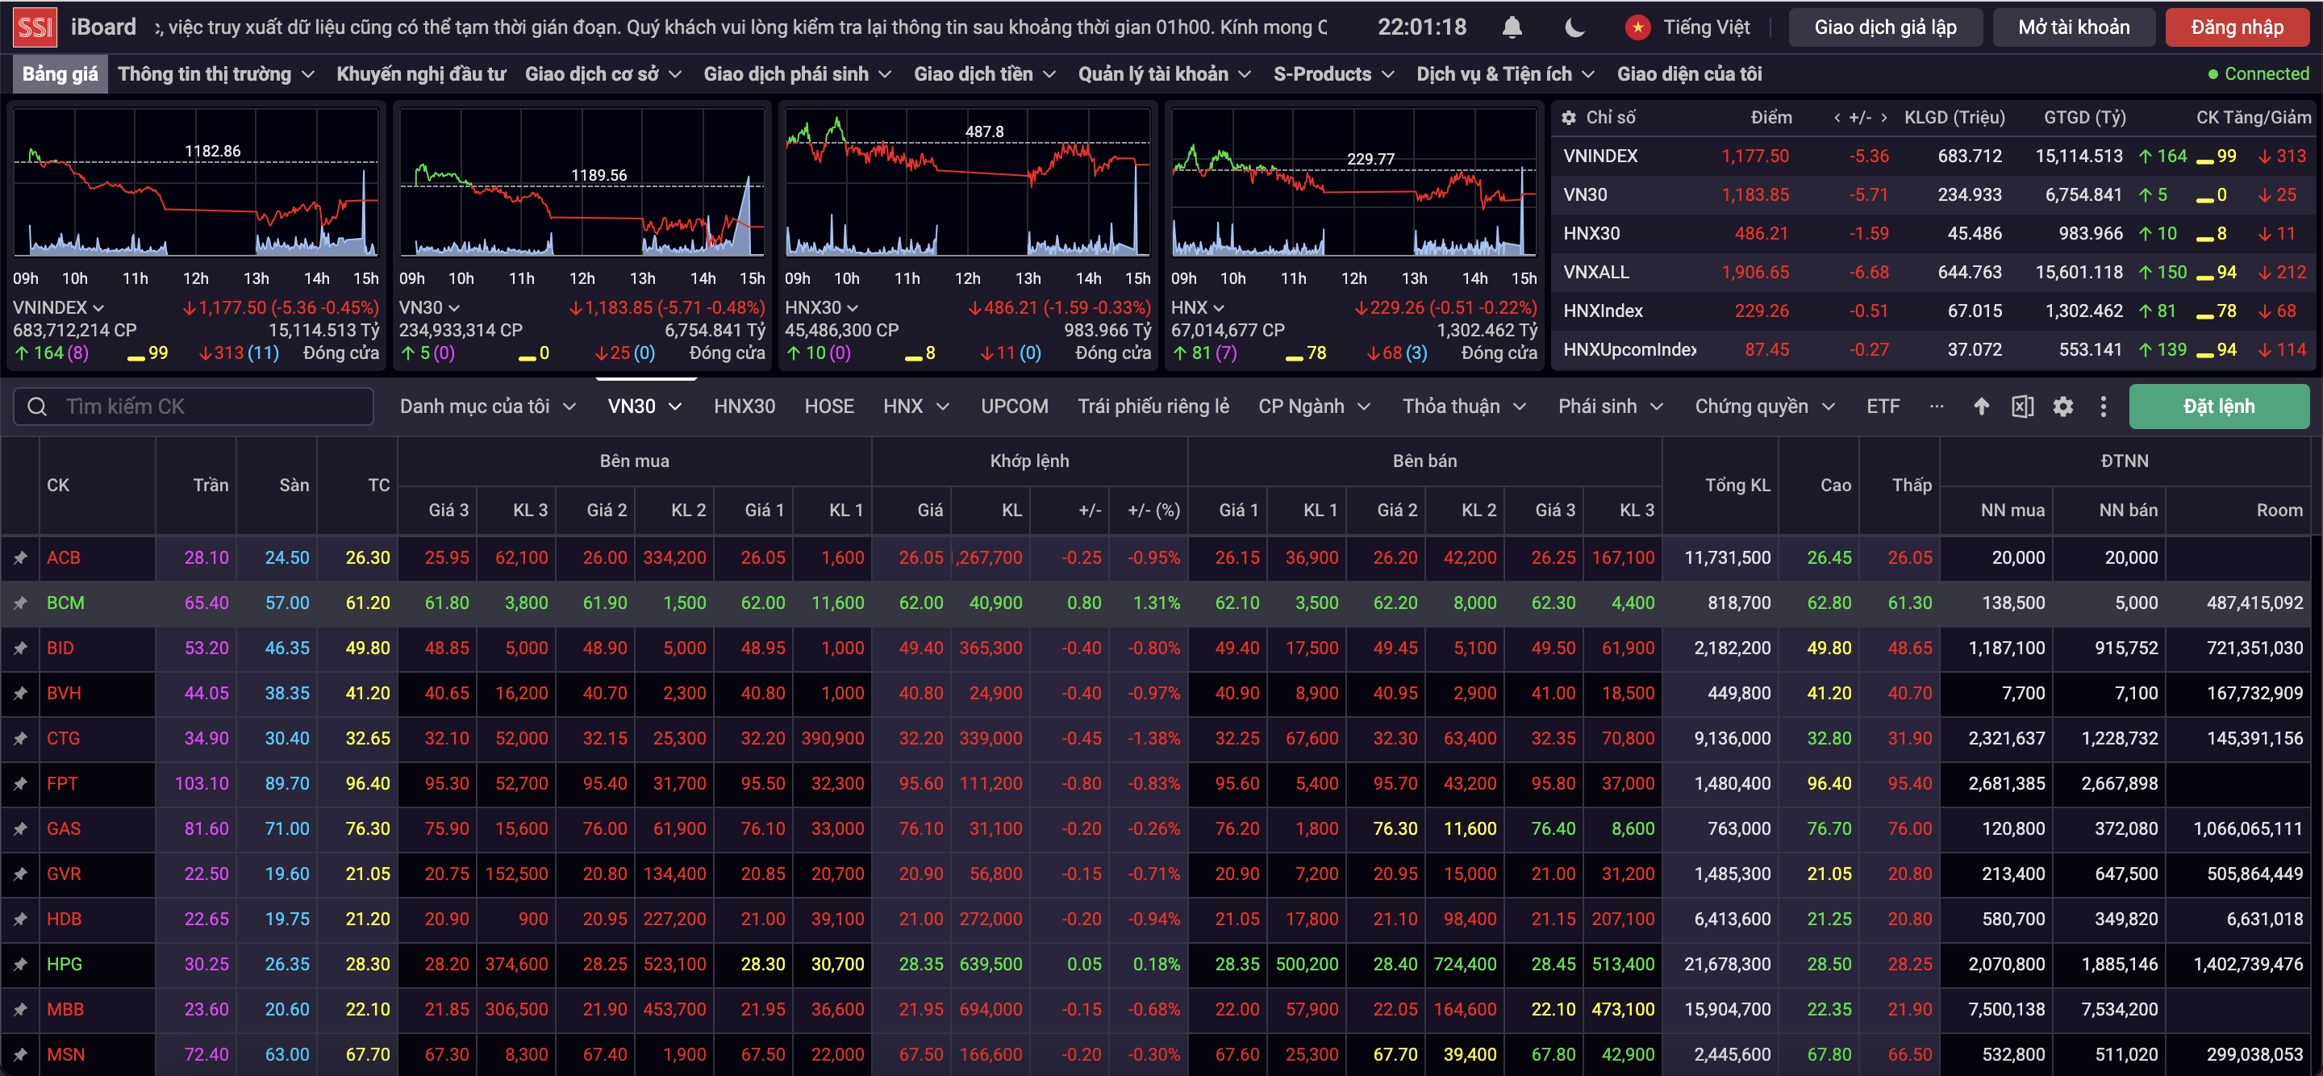Switch to UPCOM tab
This screenshot has height=1076, width=2323.
[x=1015, y=407]
